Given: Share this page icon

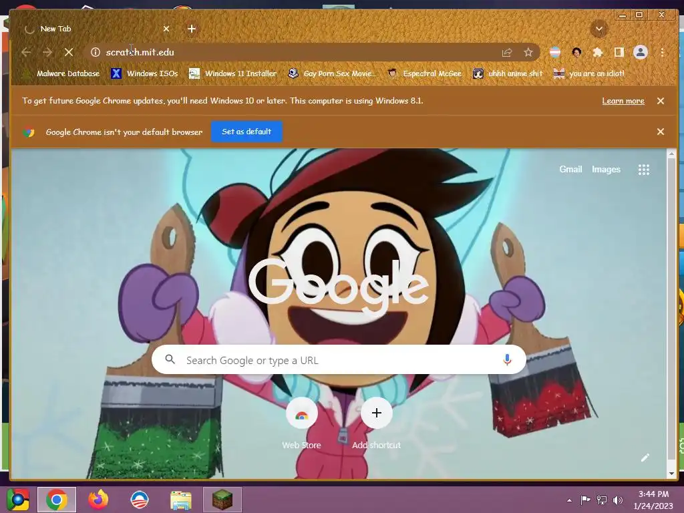Looking at the screenshot, I should [x=507, y=52].
